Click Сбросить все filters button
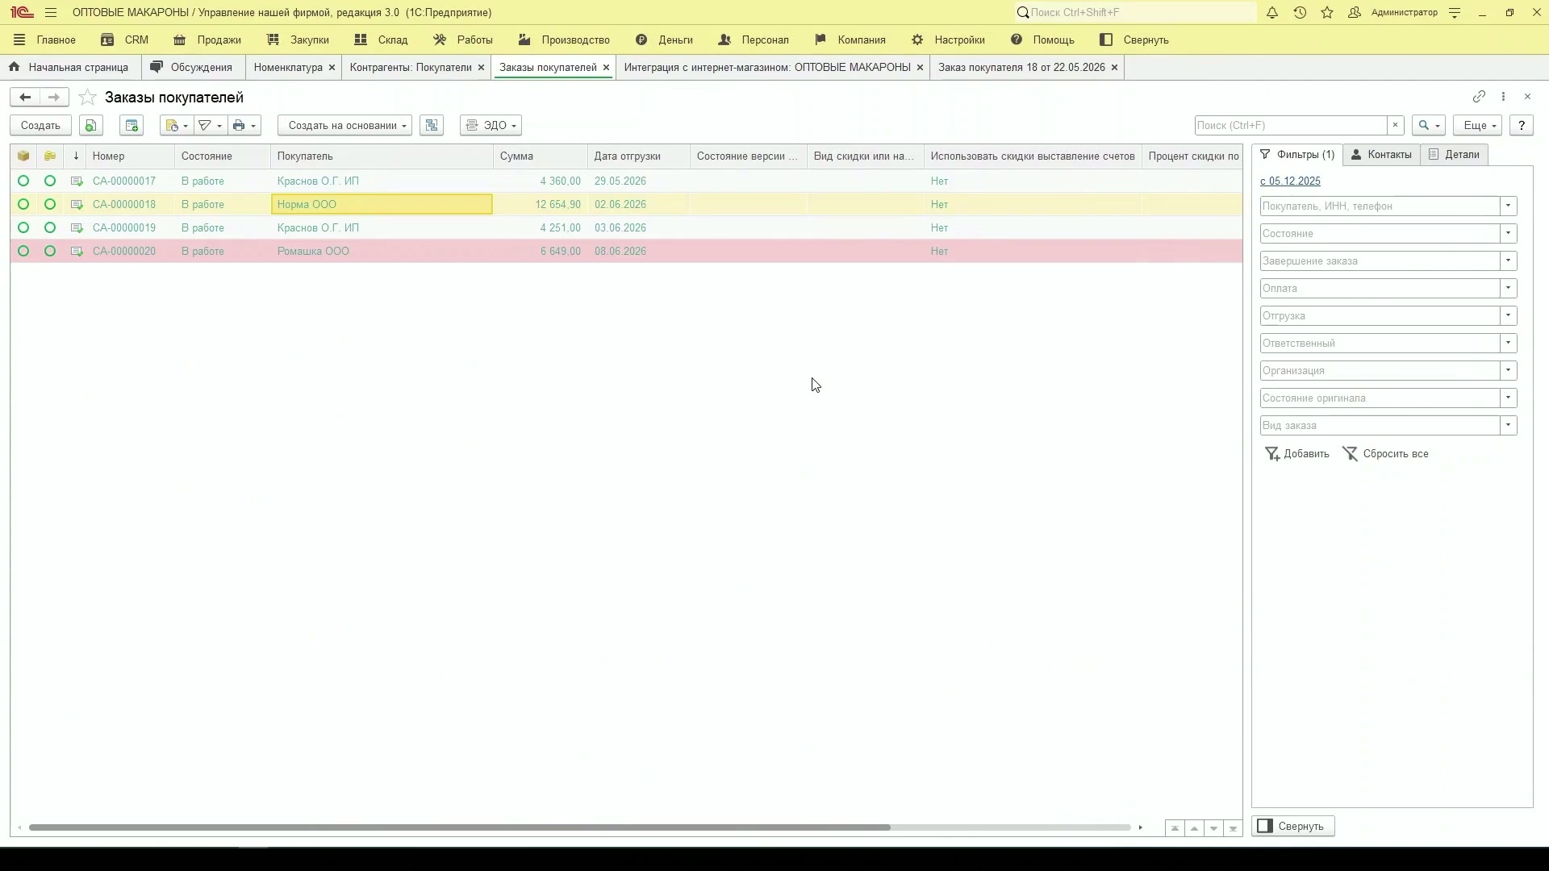This screenshot has width=1549, height=871. click(x=1385, y=454)
